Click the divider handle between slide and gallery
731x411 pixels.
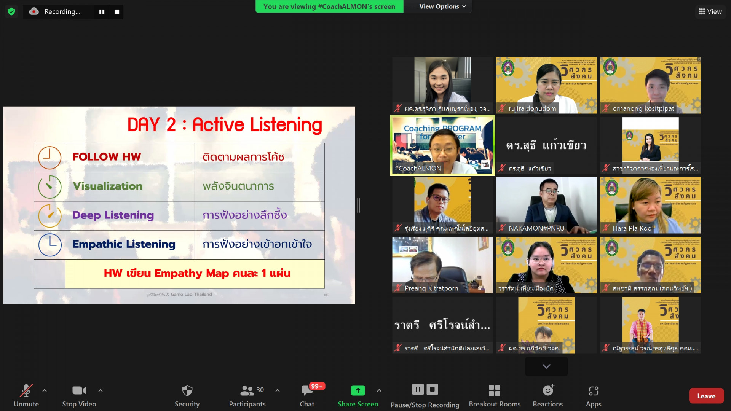point(358,205)
